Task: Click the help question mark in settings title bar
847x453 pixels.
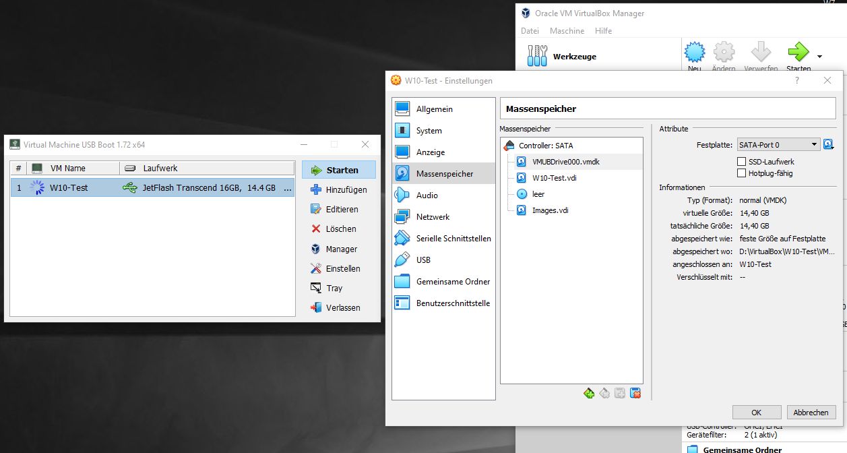Action: pos(797,80)
